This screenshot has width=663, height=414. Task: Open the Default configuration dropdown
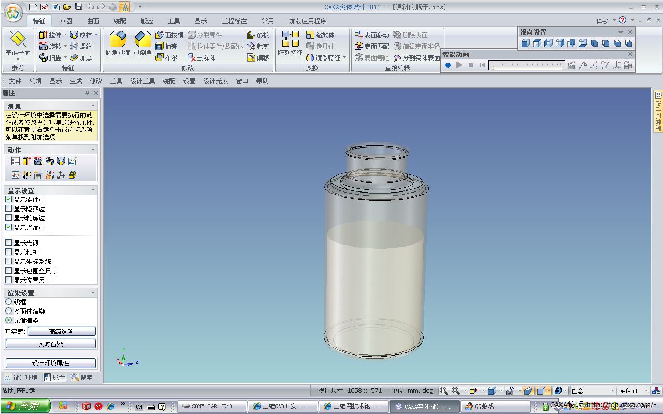click(x=646, y=391)
